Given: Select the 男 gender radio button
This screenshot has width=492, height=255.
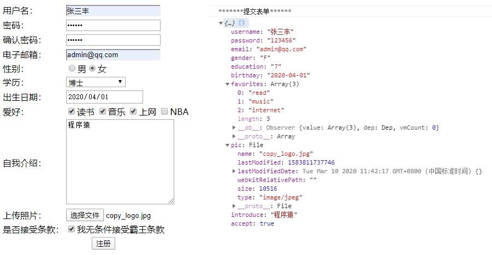Looking at the screenshot, I should point(72,69).
